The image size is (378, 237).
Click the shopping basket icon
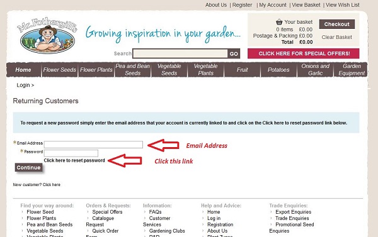(279, 22)
